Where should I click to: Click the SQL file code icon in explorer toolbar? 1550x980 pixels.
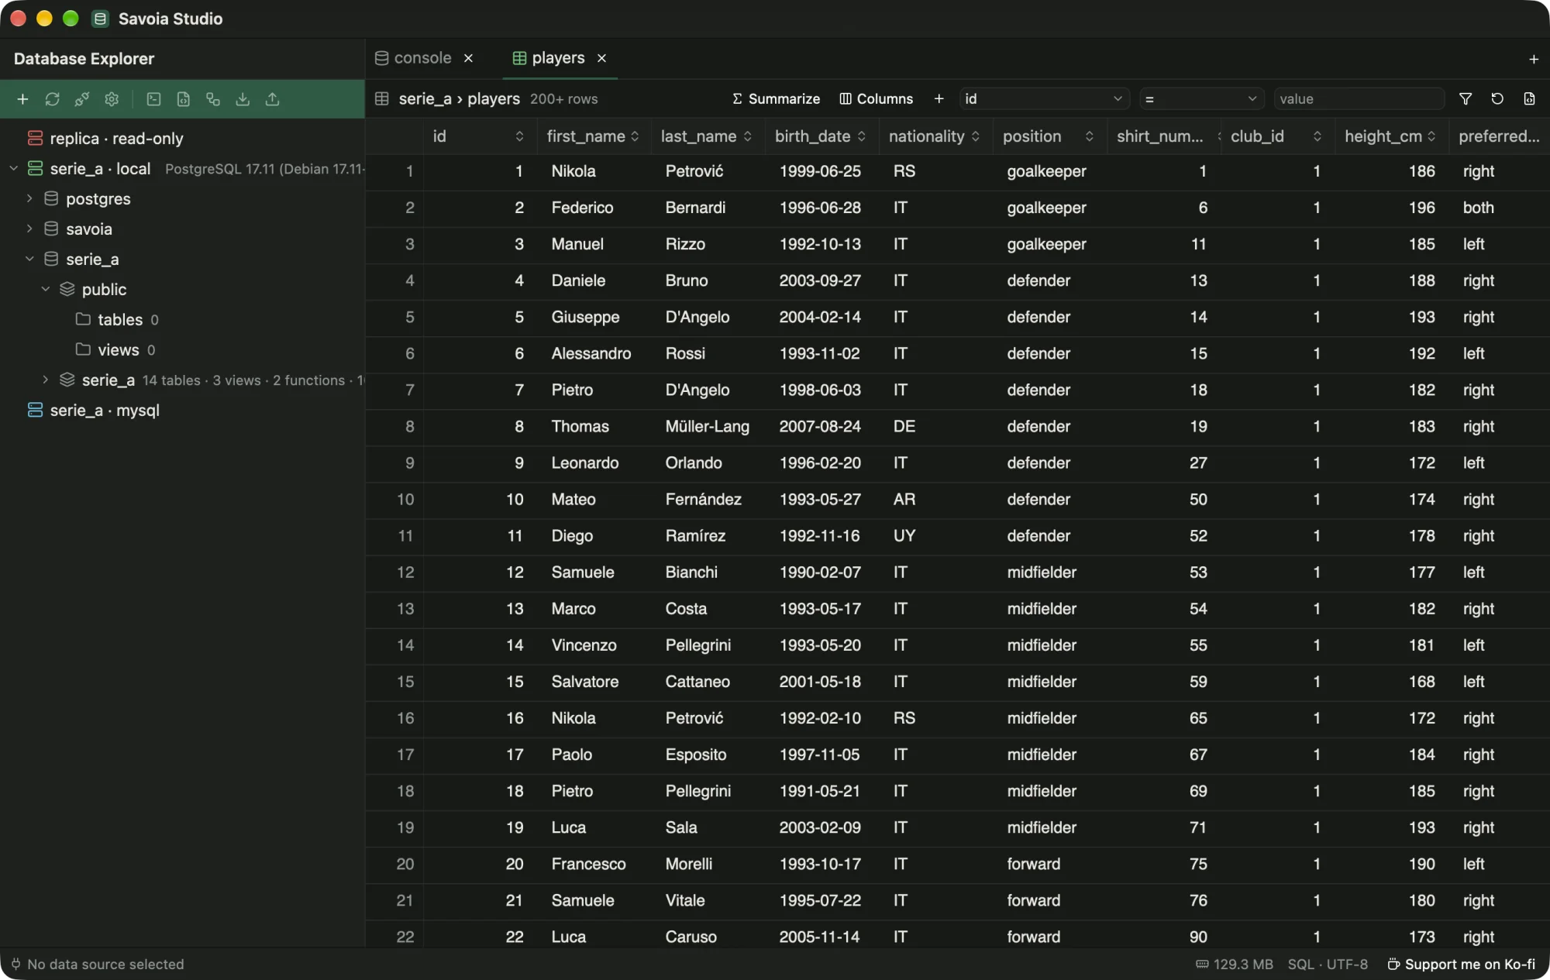(x=183, y=99)
